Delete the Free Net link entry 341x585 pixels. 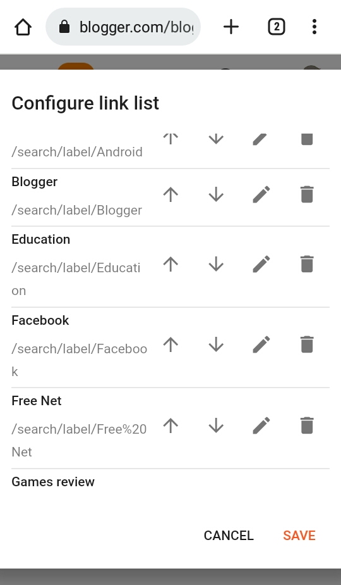pyautogui.click(x=307, y=425)
